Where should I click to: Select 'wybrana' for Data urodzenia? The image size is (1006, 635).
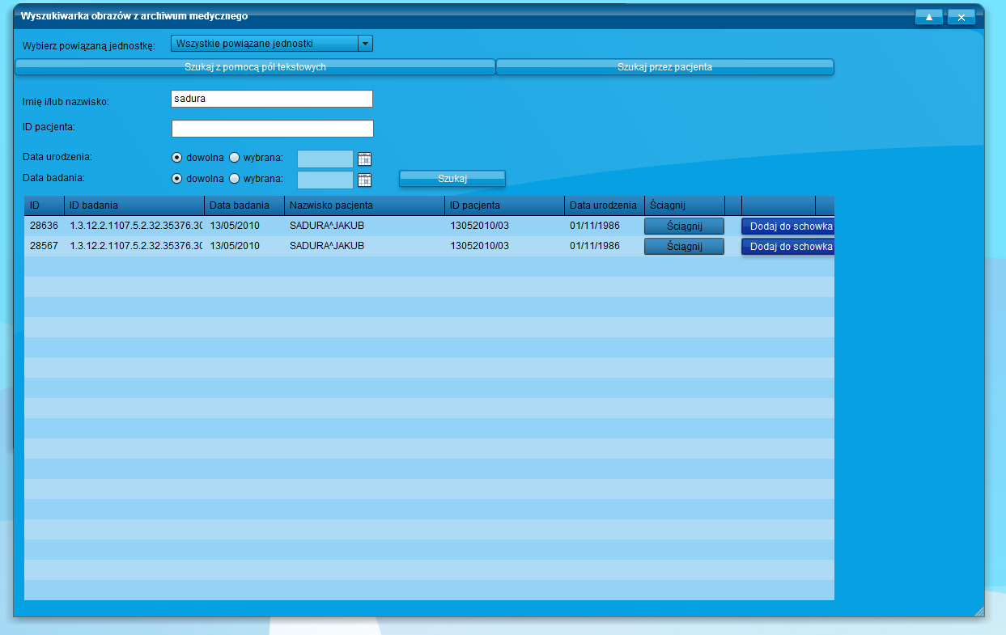click(235, 158)
